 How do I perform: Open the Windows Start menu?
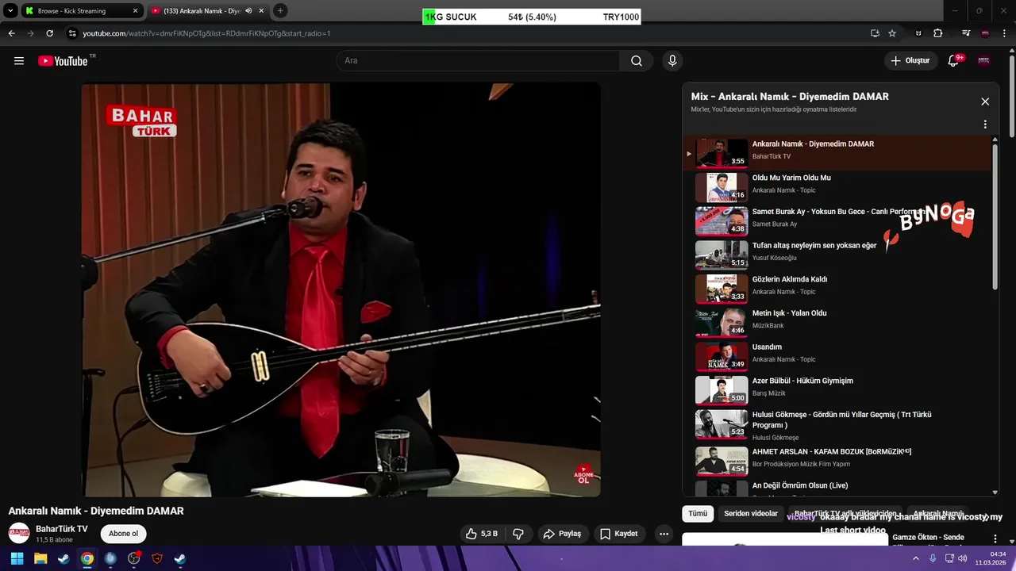click(x=17, y=558)
